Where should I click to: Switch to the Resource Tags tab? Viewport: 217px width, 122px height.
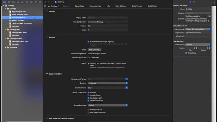[95, 6]
